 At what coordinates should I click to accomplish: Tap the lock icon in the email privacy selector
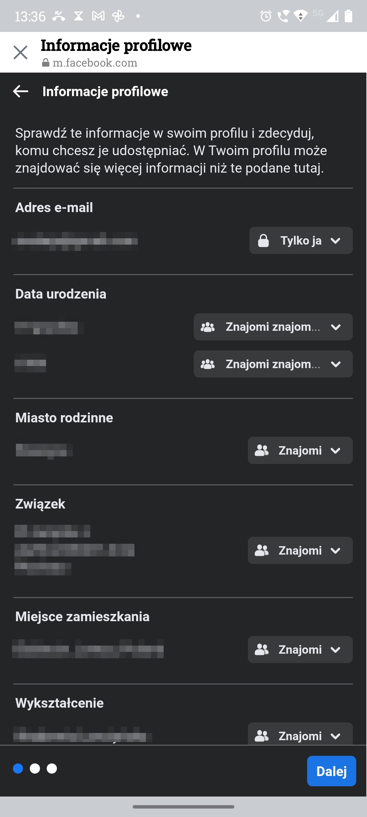tap(263, 240)
